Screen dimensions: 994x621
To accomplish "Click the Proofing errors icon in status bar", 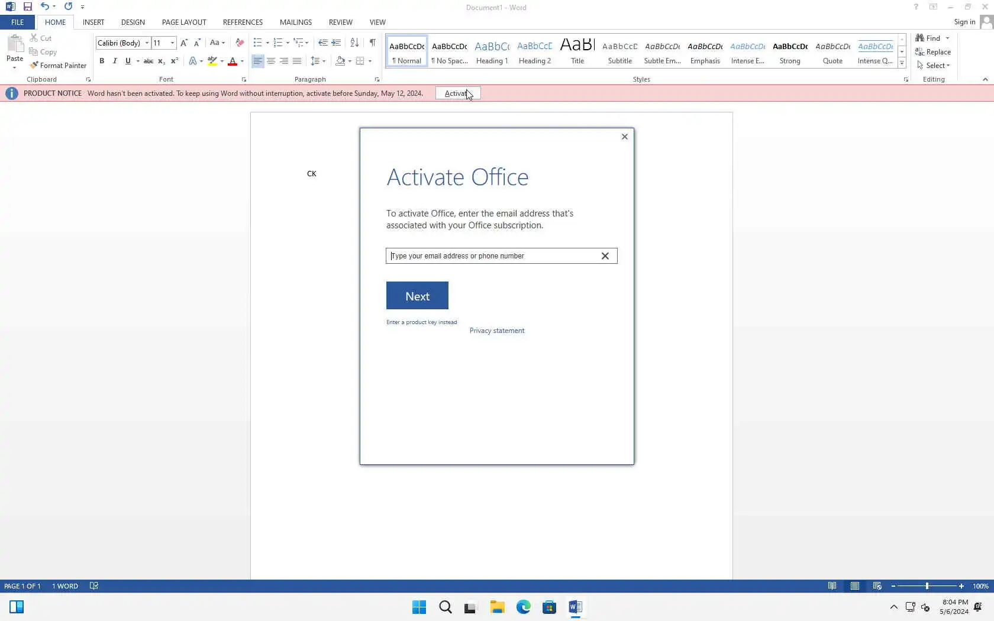I will 93,586.
